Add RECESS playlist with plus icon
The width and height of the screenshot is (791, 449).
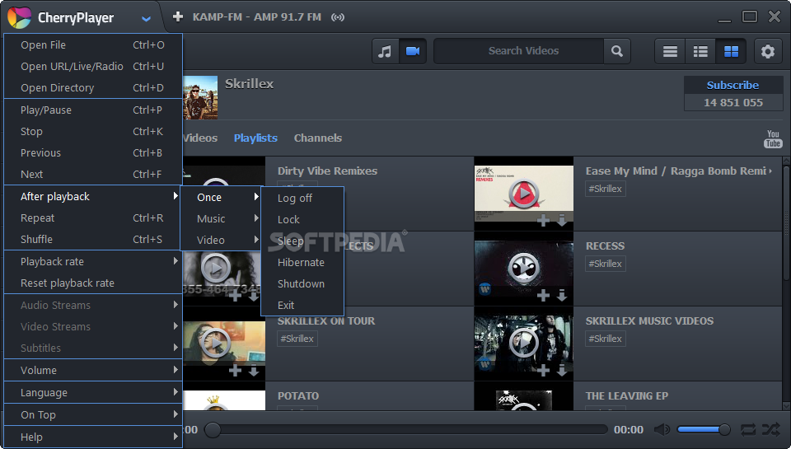(543, 295)
